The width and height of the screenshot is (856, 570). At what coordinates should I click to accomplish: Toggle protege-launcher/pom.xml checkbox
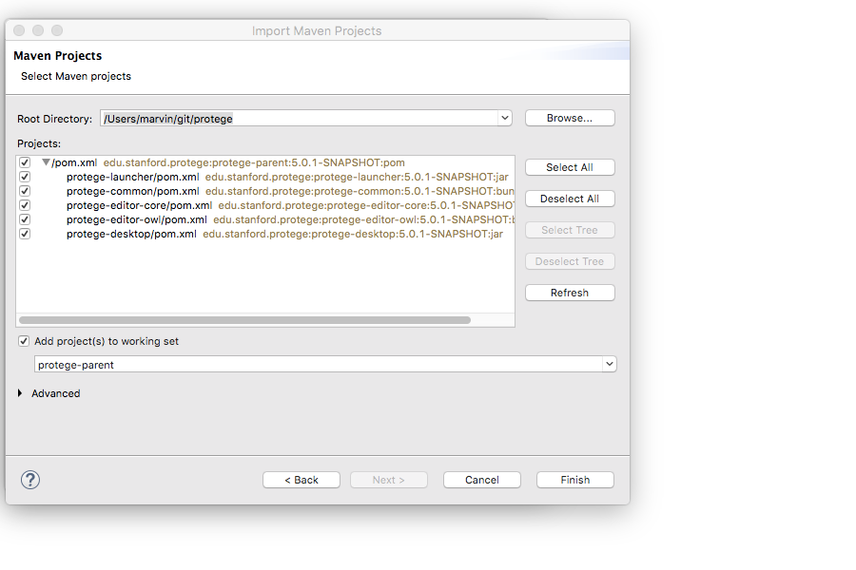click(x=25, y=177)
